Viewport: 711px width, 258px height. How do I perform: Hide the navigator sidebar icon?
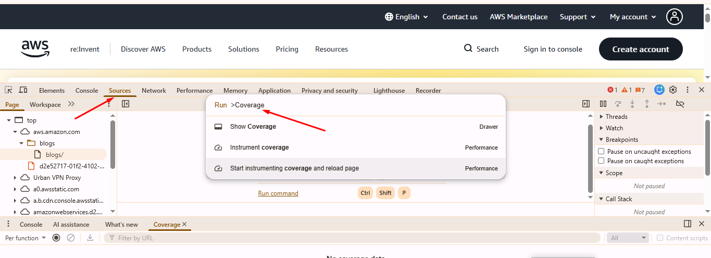pos(126,104)
